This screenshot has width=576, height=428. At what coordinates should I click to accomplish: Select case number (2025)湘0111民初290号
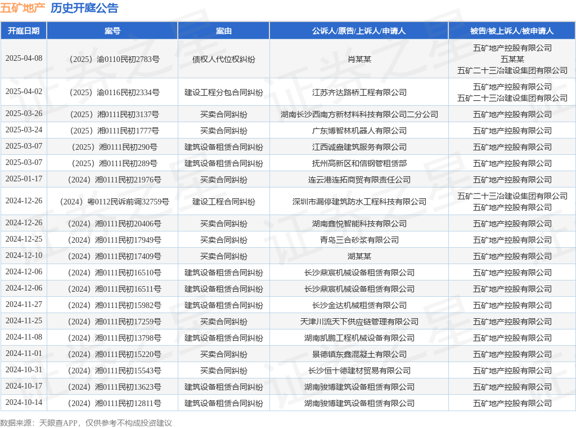click(x=115, y=147)
